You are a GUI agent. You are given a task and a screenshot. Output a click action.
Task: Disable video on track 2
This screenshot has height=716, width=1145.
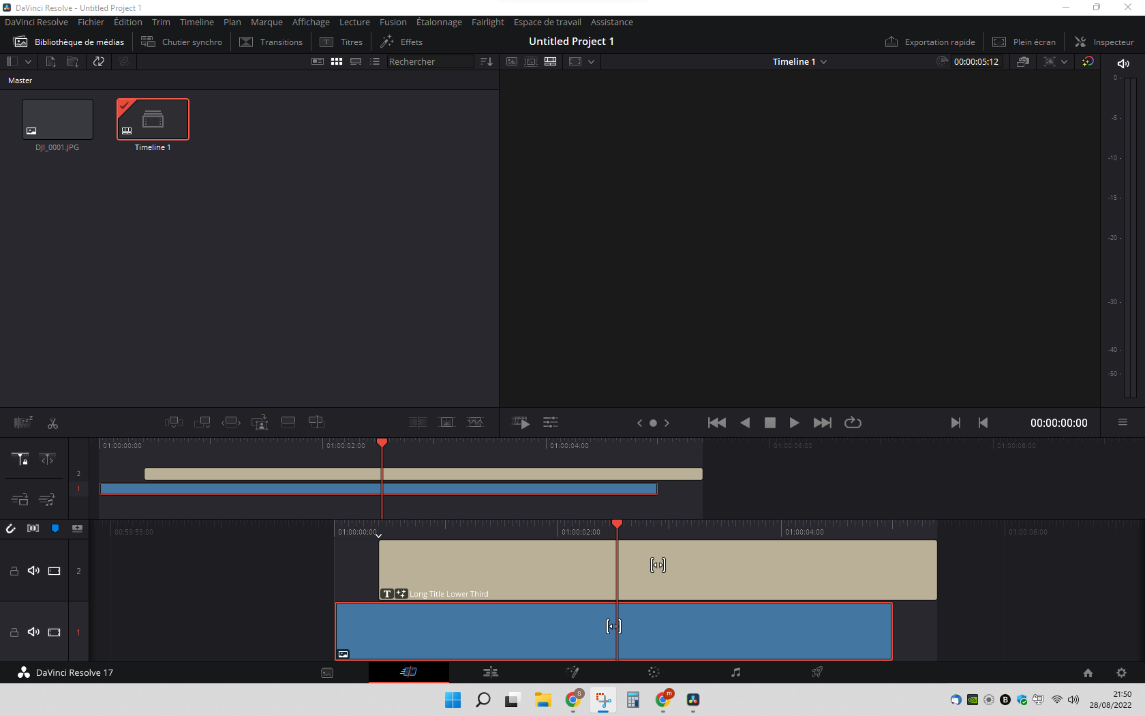click(55, 571)
